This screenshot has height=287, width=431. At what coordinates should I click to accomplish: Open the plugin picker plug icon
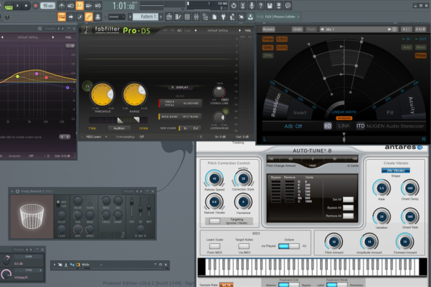pos(223,17)
